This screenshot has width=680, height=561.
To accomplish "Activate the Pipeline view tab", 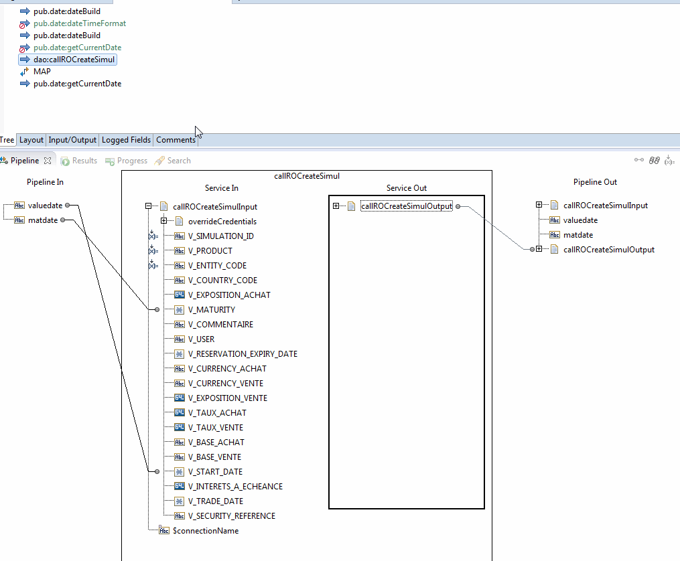I will [25, 161].
